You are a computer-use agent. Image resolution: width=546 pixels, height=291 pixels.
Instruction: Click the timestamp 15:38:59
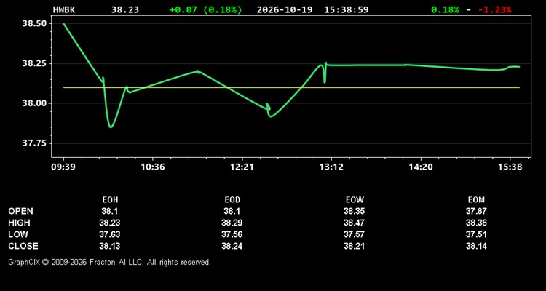[x=346, y=9]
